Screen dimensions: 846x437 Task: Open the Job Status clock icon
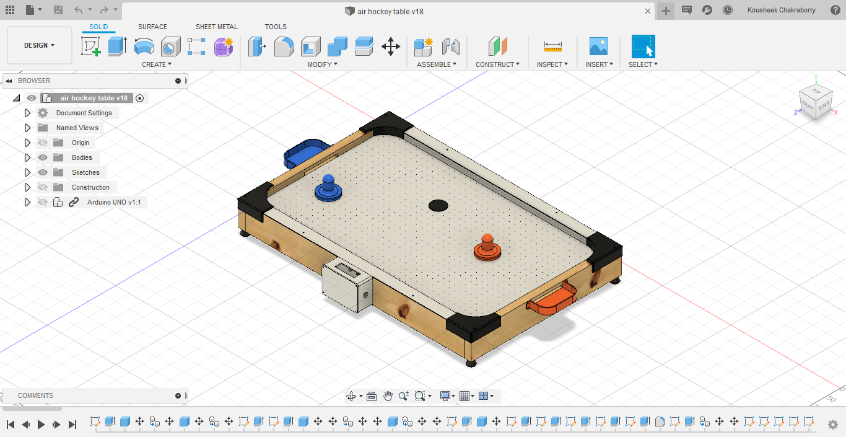[728, 10]
